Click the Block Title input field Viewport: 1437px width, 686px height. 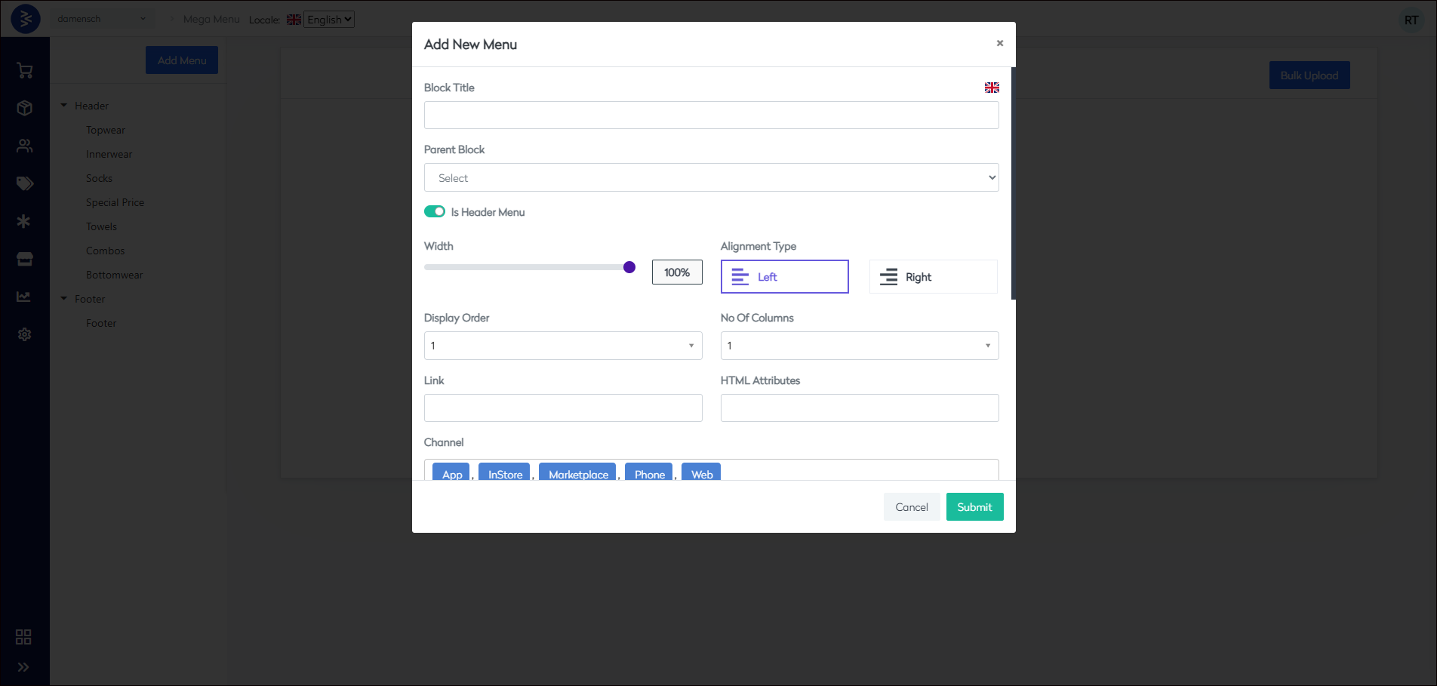pyautogui.click(x=711, y=115)
